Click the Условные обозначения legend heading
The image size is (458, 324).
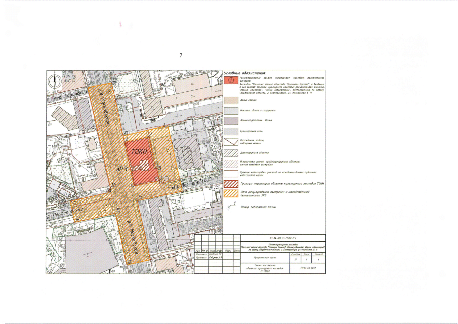pyautogui.click(x=245, y=73)
